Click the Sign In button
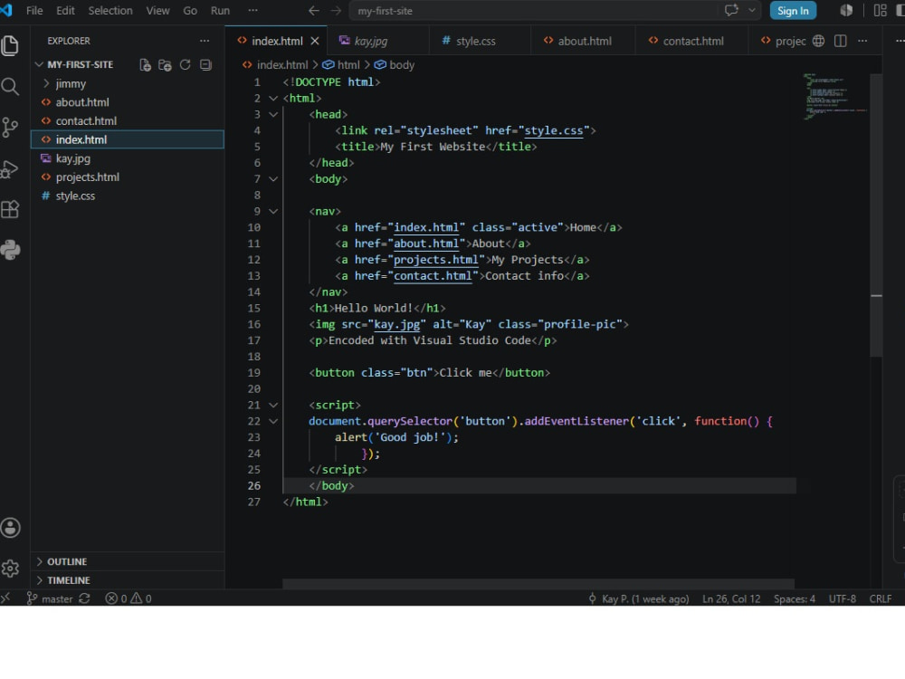The image size is (905, 679). tap(793, 10)
